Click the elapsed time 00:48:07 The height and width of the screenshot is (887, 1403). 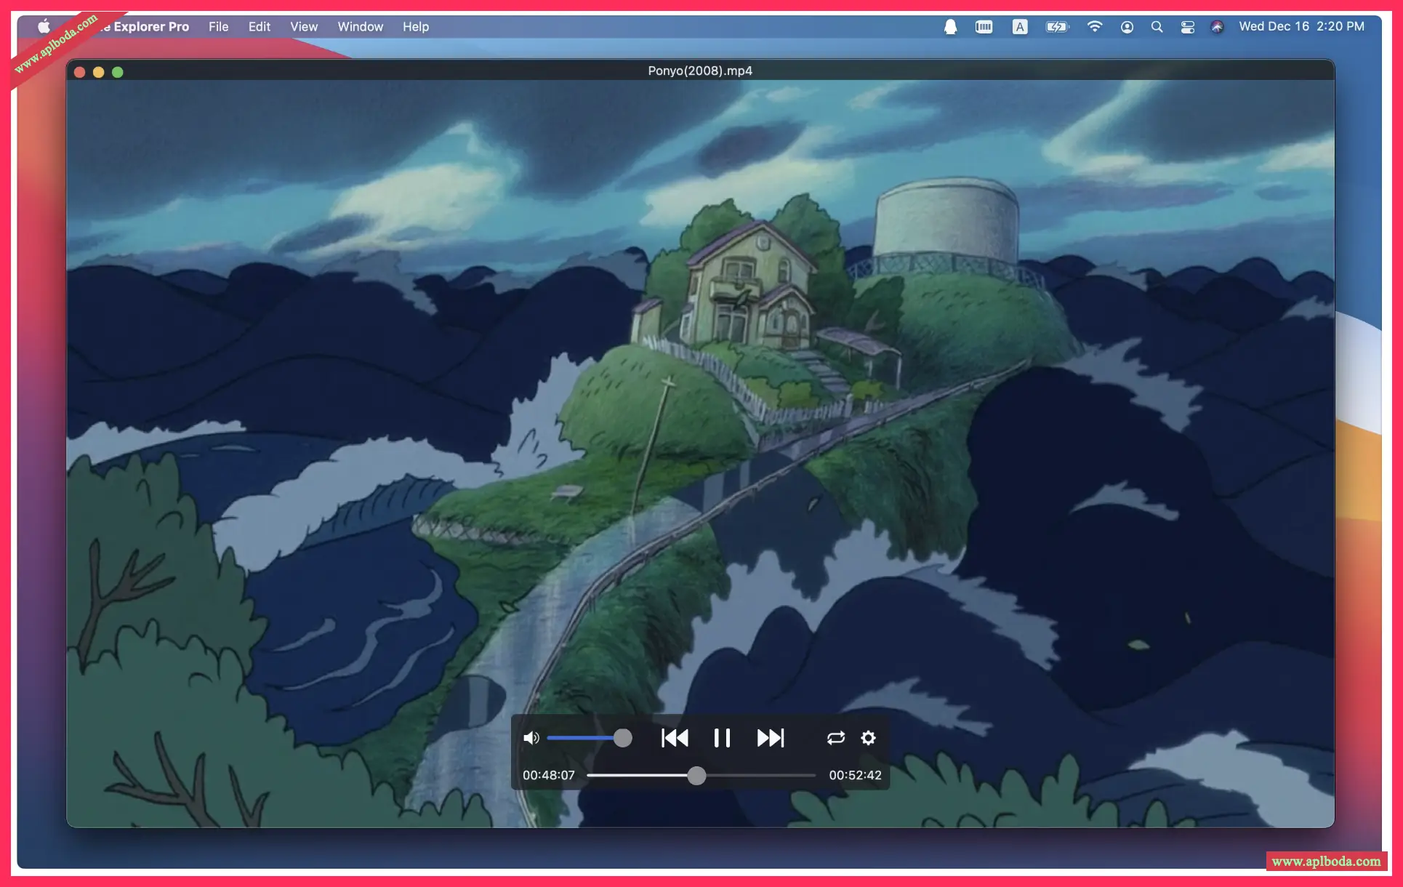[549, 776]
